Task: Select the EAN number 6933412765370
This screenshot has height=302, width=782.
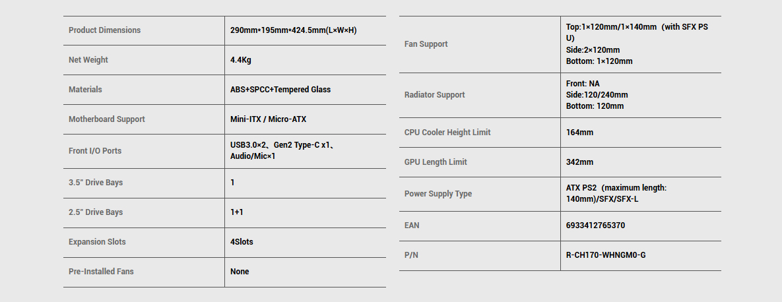Action: point(595,226)
